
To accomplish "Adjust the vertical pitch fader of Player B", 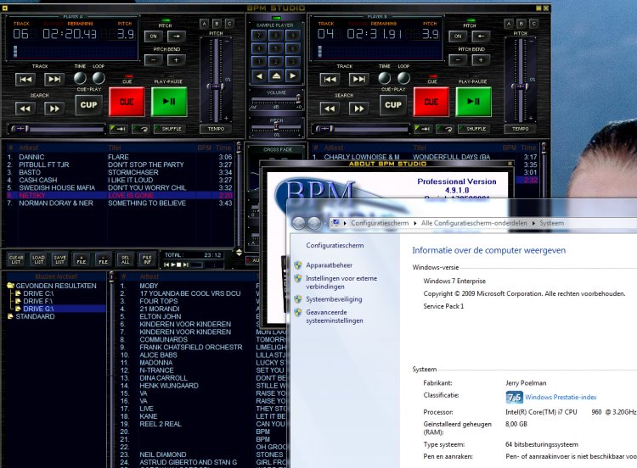I will coord(520,86).
